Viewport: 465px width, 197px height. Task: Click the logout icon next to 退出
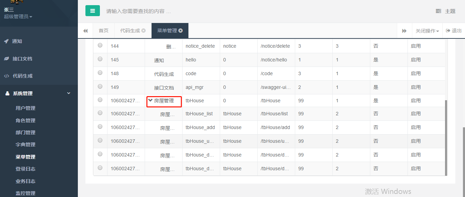(448, 31)
